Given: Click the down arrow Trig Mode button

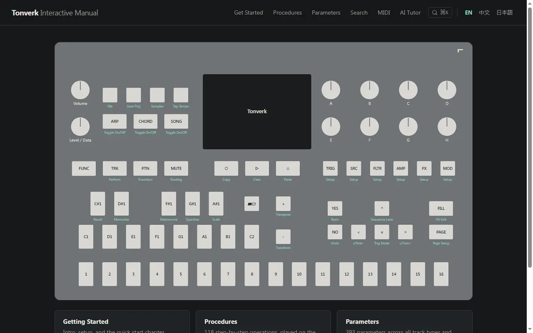Looking at the screenshot, I should click(382, 232).
